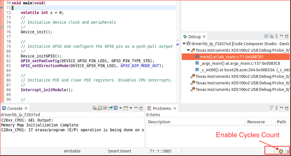Screen dimensions: 291x156
Task: Switch to the Console tab
Action: (15, 108)
